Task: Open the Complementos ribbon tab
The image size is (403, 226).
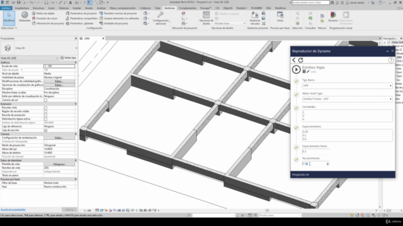Action: 188,8
